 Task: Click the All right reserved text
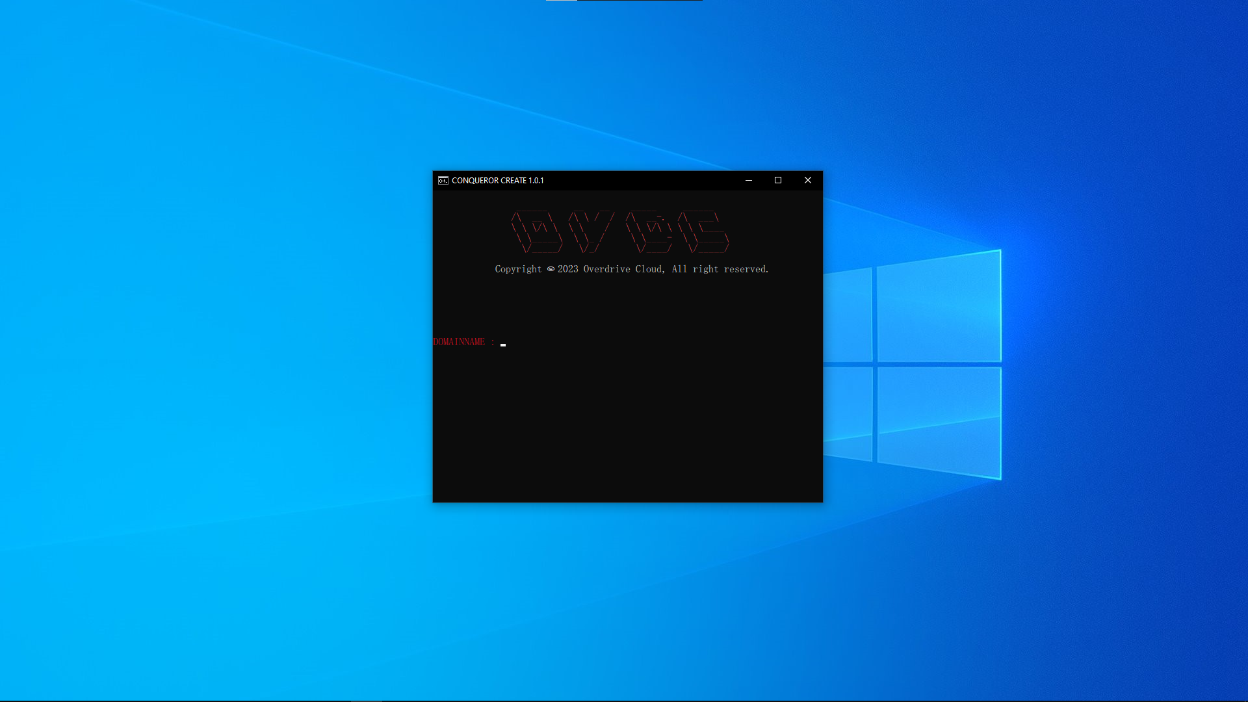tap(720, 269)
